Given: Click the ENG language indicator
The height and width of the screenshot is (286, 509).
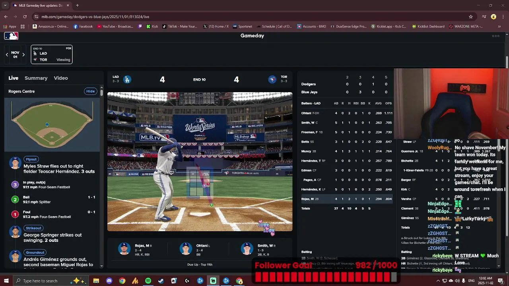Looking at the screenshot, I should coord(471,281).
